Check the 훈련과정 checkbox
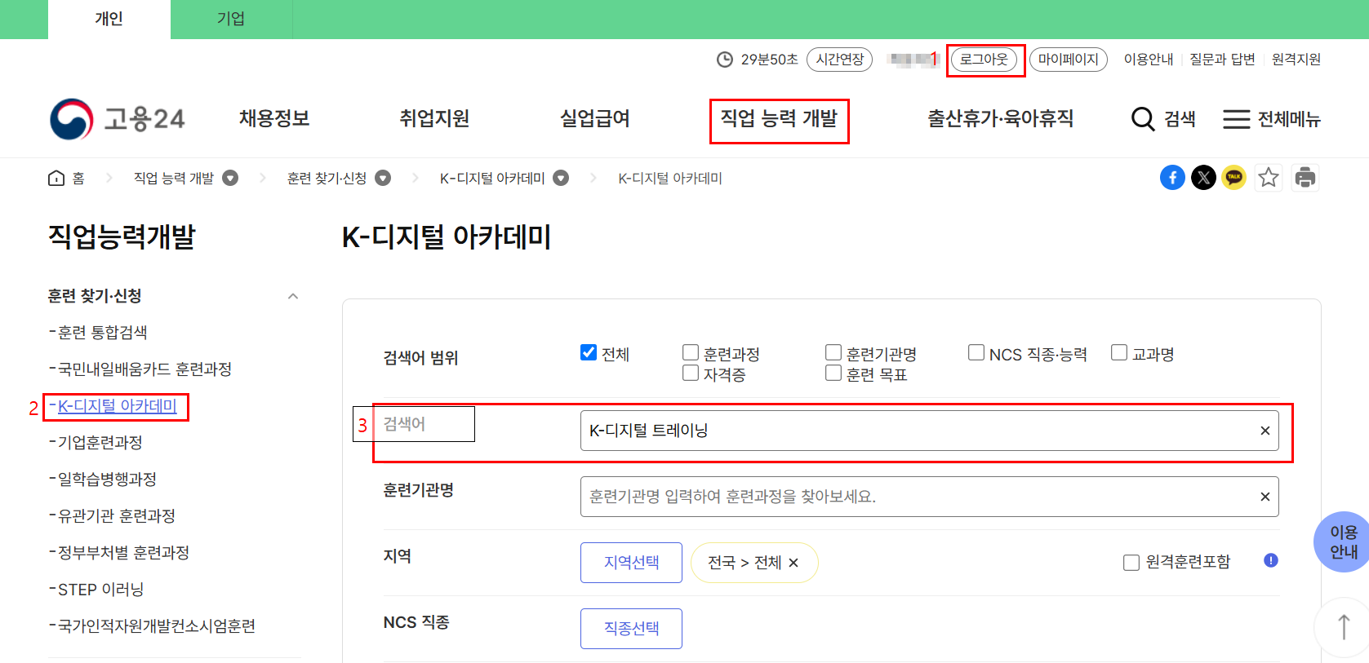The image size is (1369, 663). pos(691,352)
